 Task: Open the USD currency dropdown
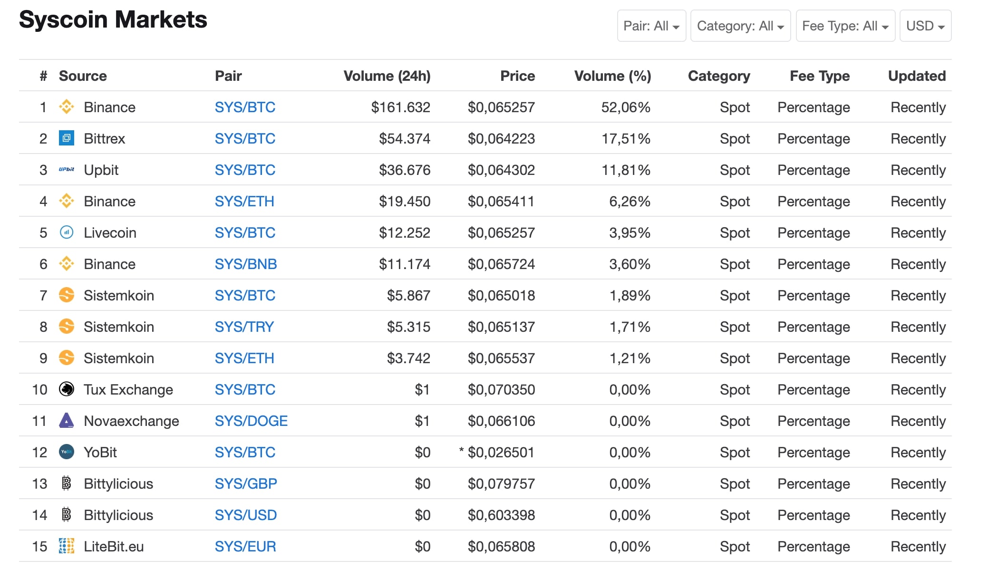(925, 26)
